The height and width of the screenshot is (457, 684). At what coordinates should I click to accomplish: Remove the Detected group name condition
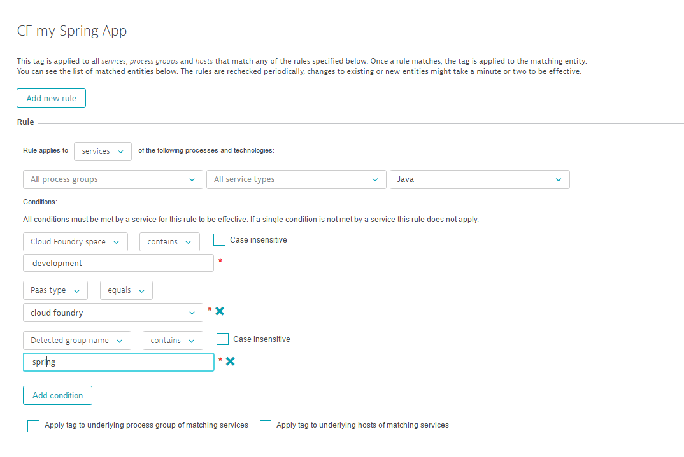click(x=231, y=362)
